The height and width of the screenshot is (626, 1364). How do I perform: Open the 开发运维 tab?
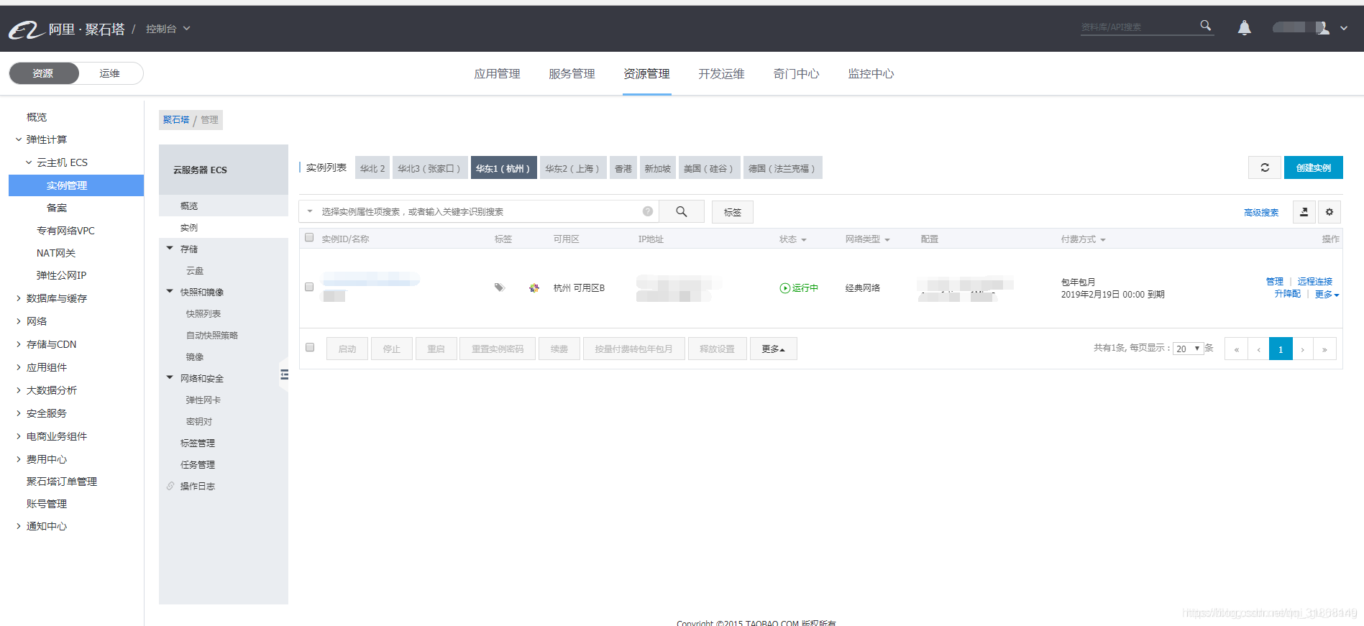(721, 73)
